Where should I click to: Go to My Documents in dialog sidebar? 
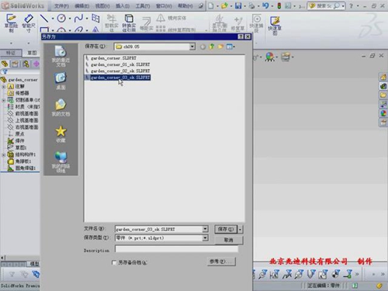(61, 108)
